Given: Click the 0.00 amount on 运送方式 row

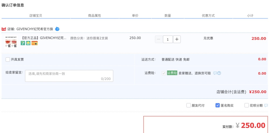Looking at the screenshot, I should (262, 59).
